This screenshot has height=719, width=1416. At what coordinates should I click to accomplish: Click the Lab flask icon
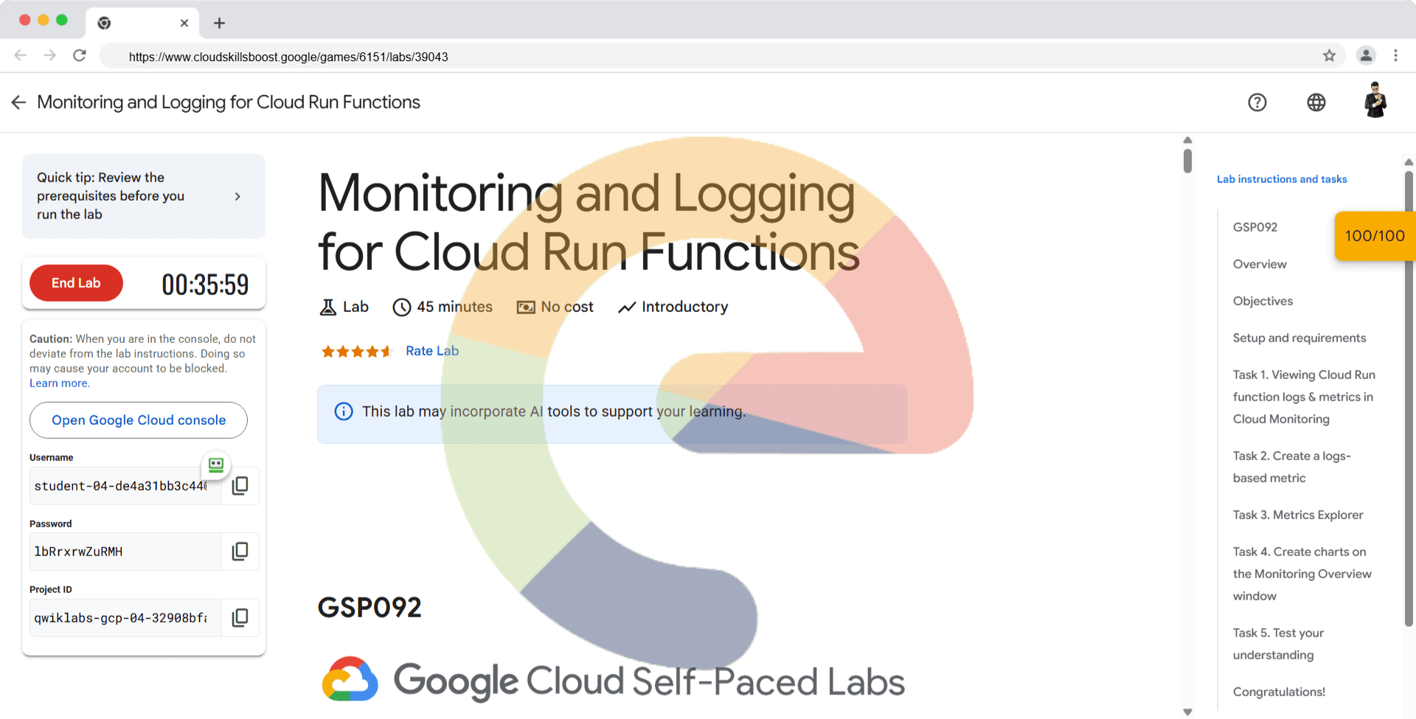tap(328, 308)
